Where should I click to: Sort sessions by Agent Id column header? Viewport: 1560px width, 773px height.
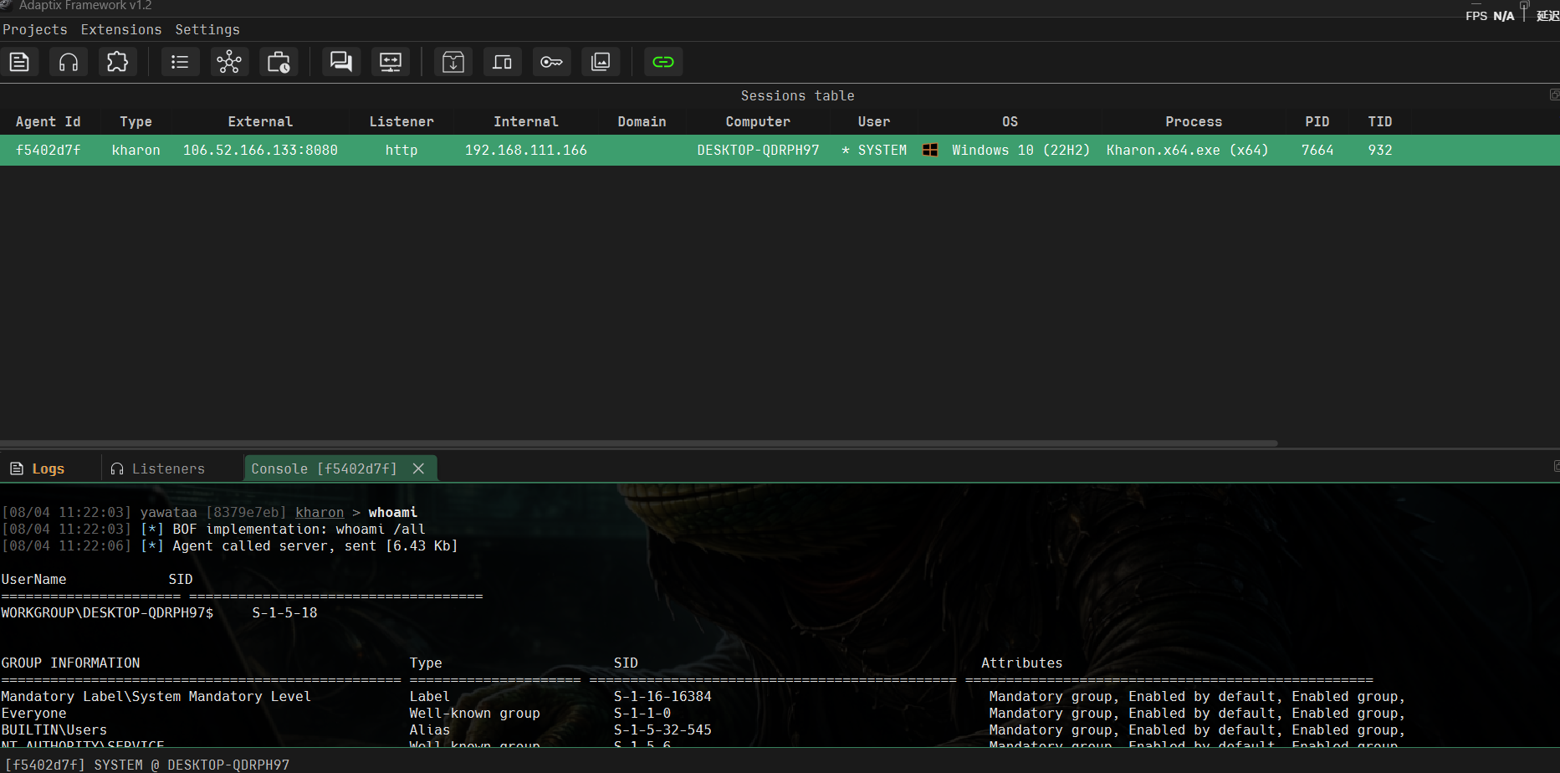[49, 122]
